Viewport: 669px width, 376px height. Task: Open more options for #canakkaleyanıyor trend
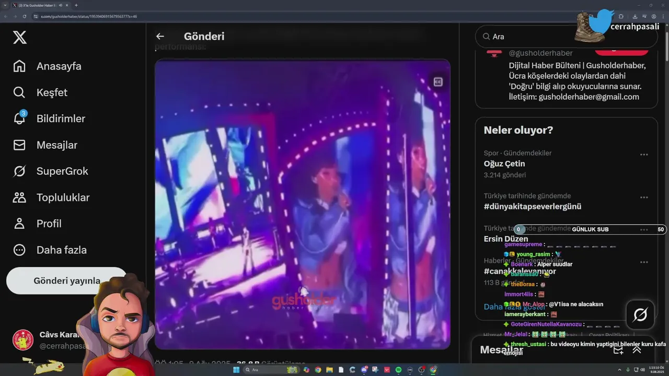coord(644,262)
